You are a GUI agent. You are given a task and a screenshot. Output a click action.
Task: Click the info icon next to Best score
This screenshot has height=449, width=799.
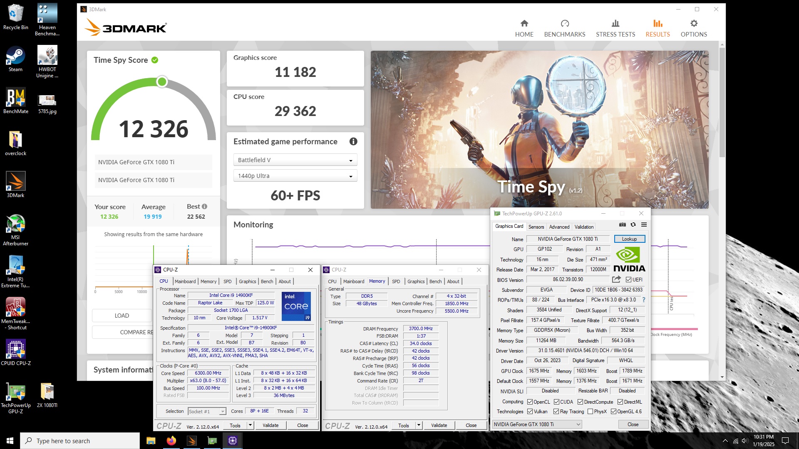(x=204, y=207)
